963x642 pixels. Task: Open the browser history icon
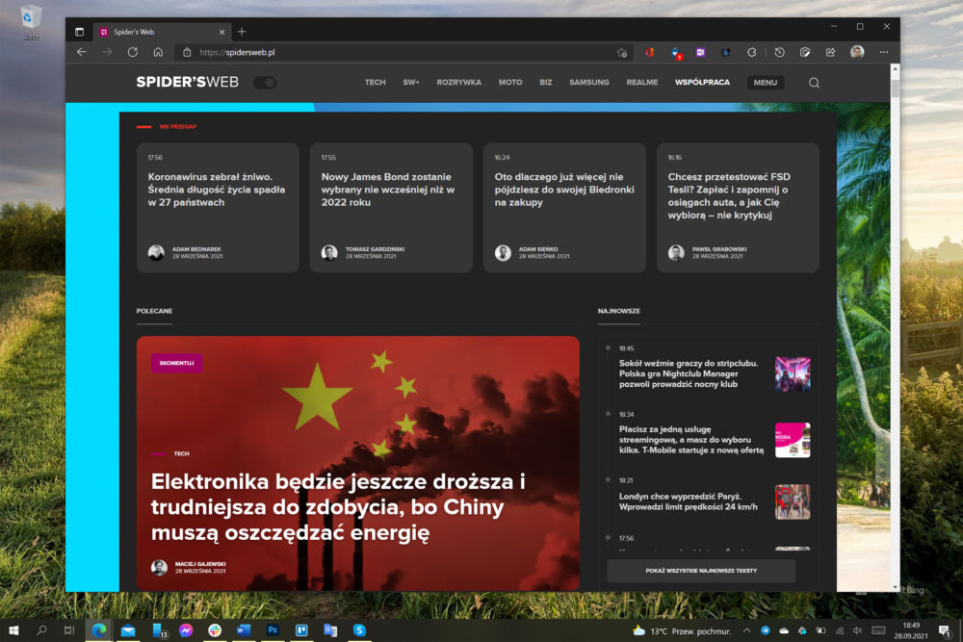click(x=779, y=53)
